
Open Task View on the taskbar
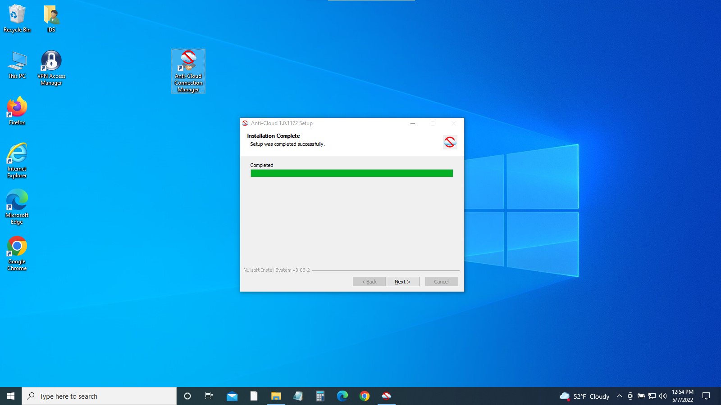point(209,396)
